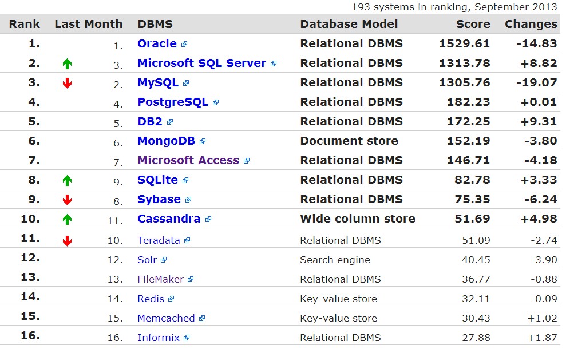
Task: Click the Document store model cell
Action: [349, 141]
